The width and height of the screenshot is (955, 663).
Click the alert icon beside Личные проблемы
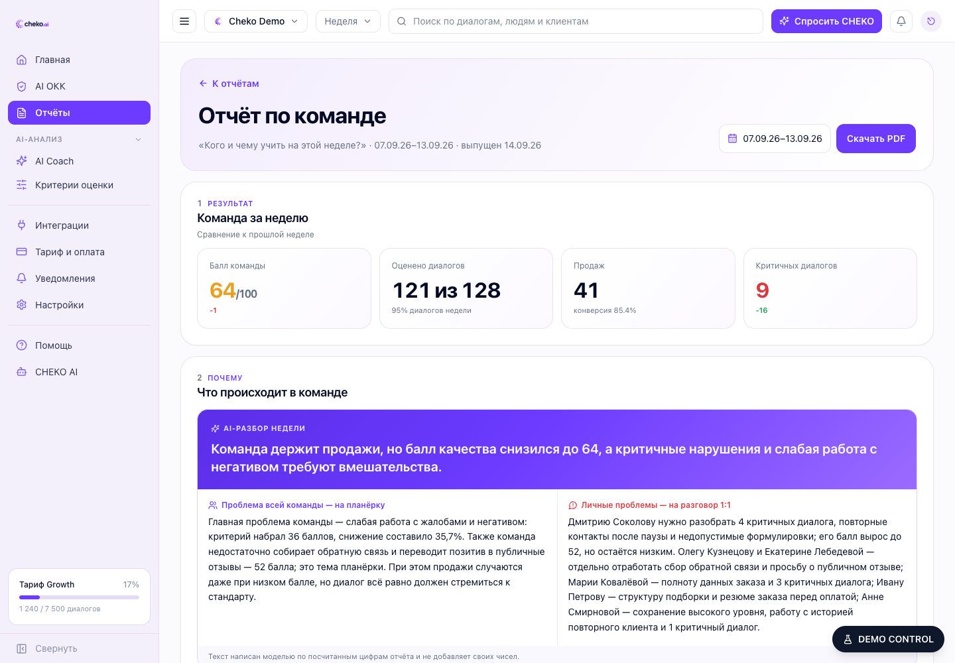click(573, 505)
